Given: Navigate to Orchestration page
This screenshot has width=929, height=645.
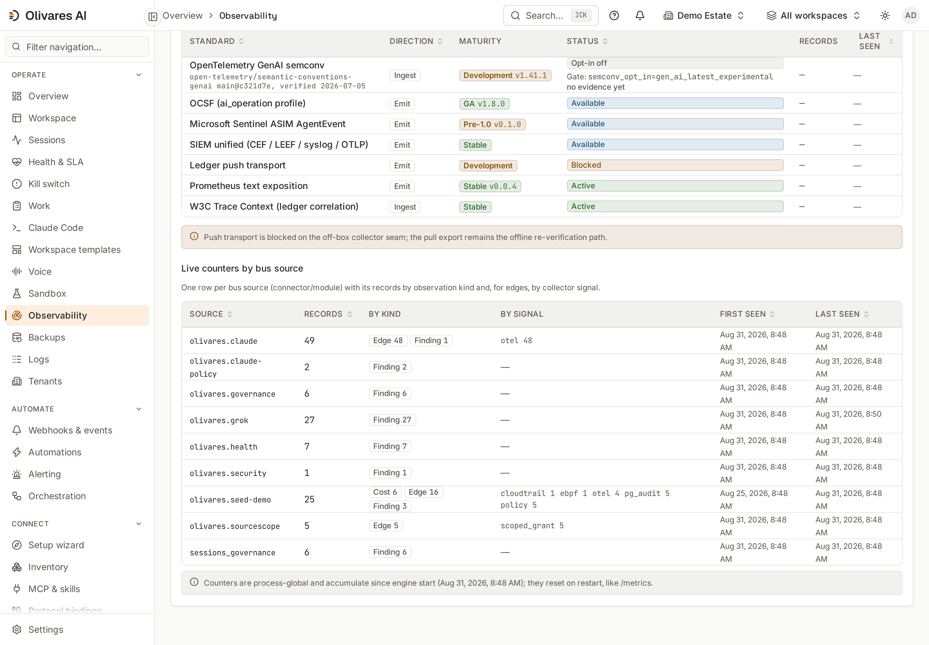Looking at the screenshot, I should pos(77,496).
